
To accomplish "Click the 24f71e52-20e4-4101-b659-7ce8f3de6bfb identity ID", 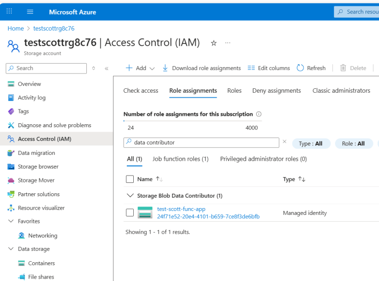I will tap(208, 216).
